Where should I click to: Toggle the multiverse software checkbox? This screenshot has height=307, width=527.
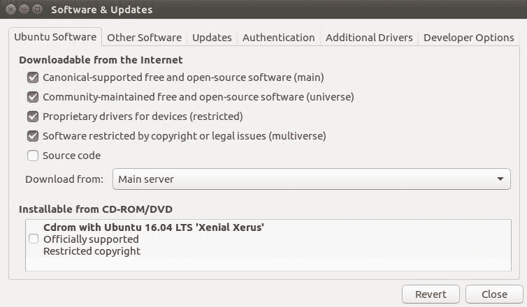coord(33,136)
